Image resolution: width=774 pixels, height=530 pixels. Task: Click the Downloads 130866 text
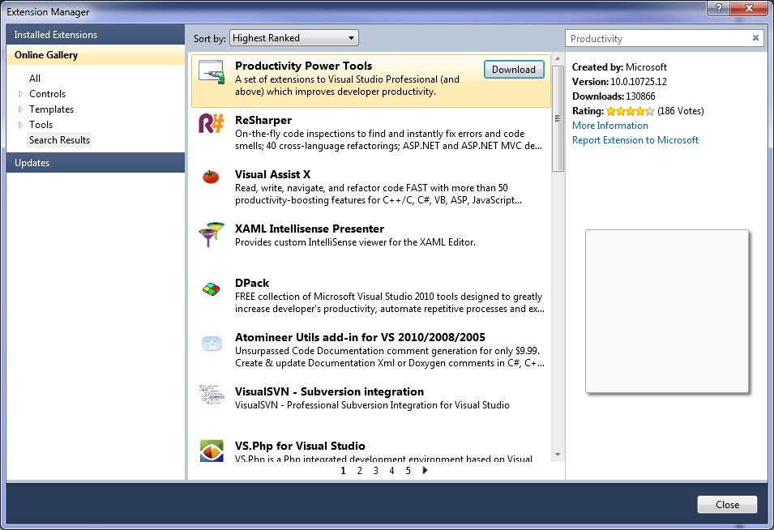(x=614, y=96)
